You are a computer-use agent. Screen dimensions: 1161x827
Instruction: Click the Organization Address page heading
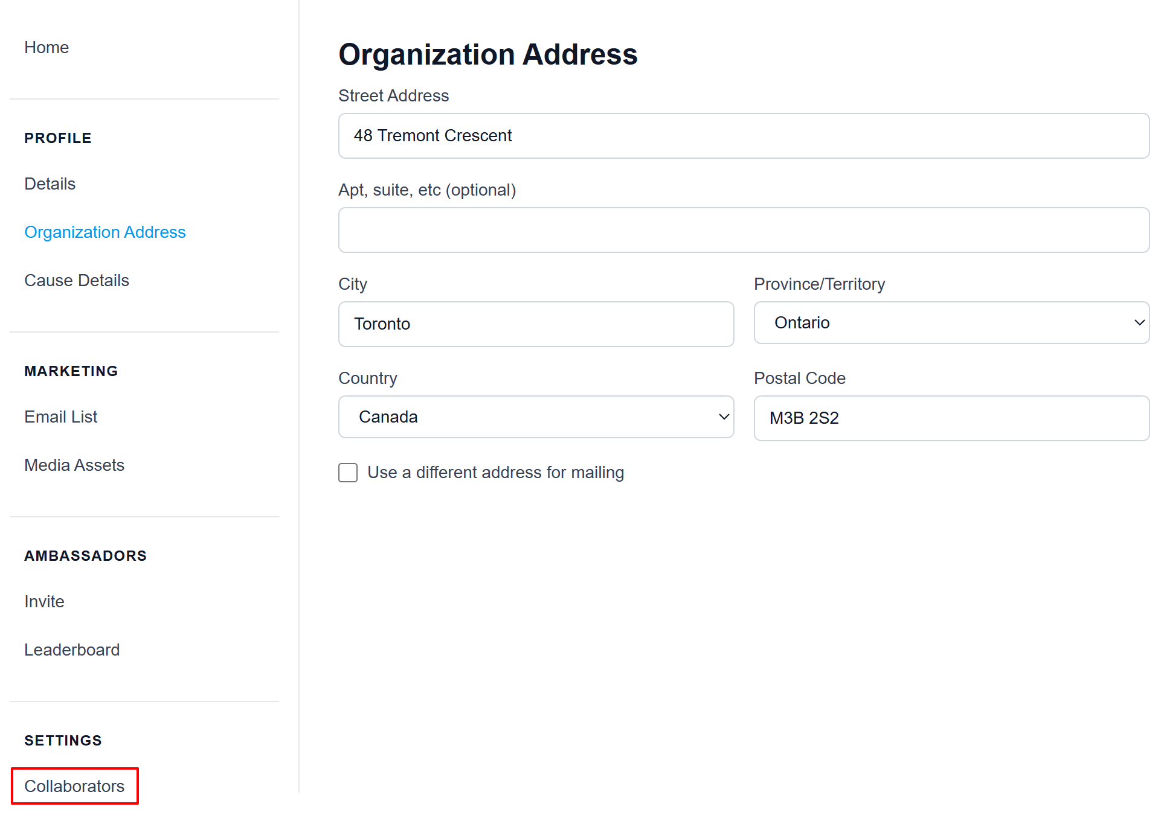[487, 54]
